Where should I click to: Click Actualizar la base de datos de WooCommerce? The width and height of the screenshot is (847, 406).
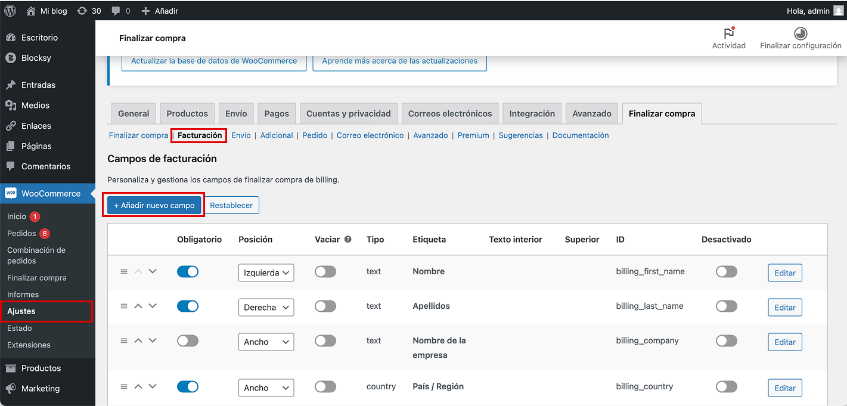click(x=214, y=61)
